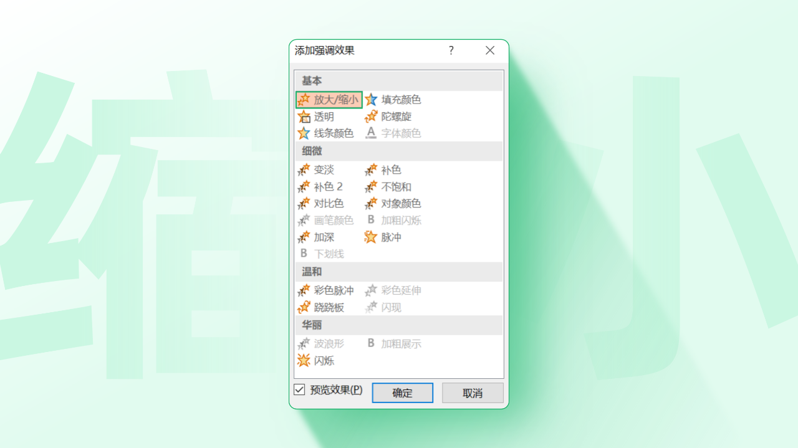Select the 补色 2 list entry

320,187
